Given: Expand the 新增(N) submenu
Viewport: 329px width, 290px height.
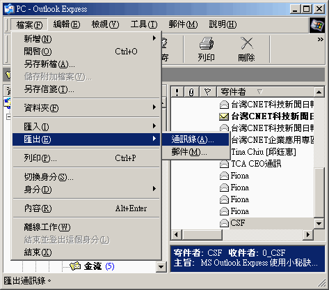Looking at the screenshot, I should click(x=86, y=38).
